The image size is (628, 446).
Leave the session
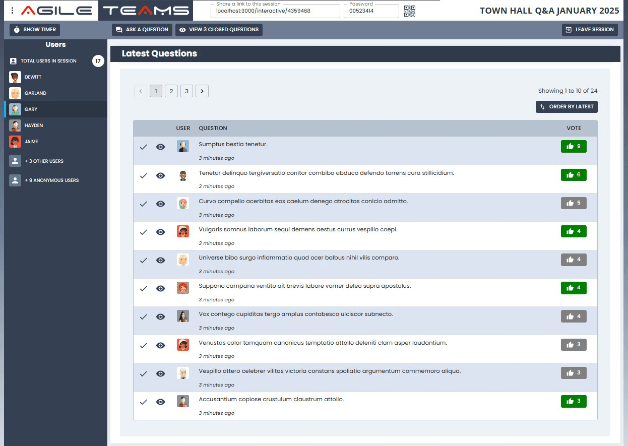coord(590,30)
